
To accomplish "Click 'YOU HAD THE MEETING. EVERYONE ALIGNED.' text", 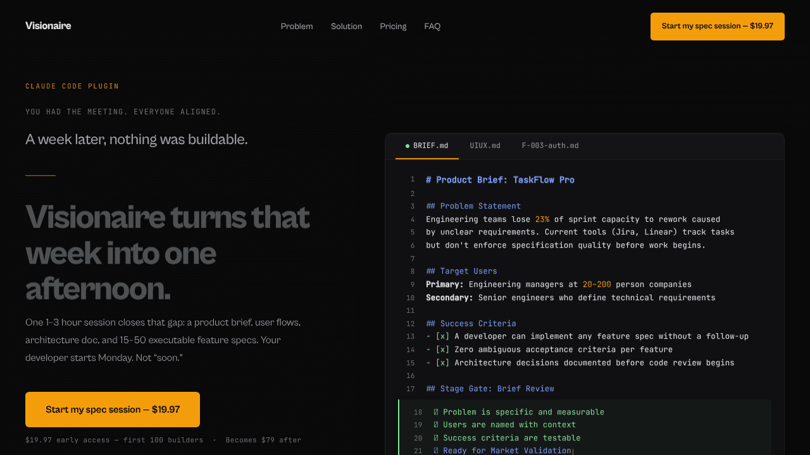I will click(123, 112).
